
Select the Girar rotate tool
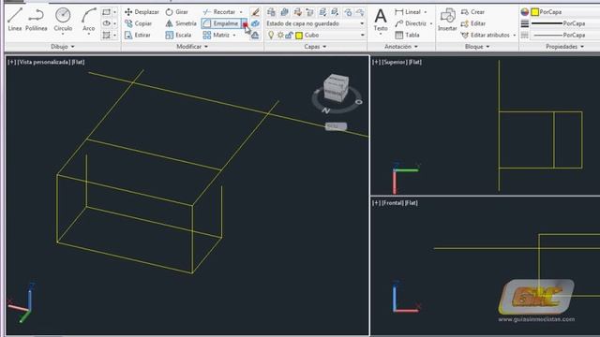[x=177, y=12]
